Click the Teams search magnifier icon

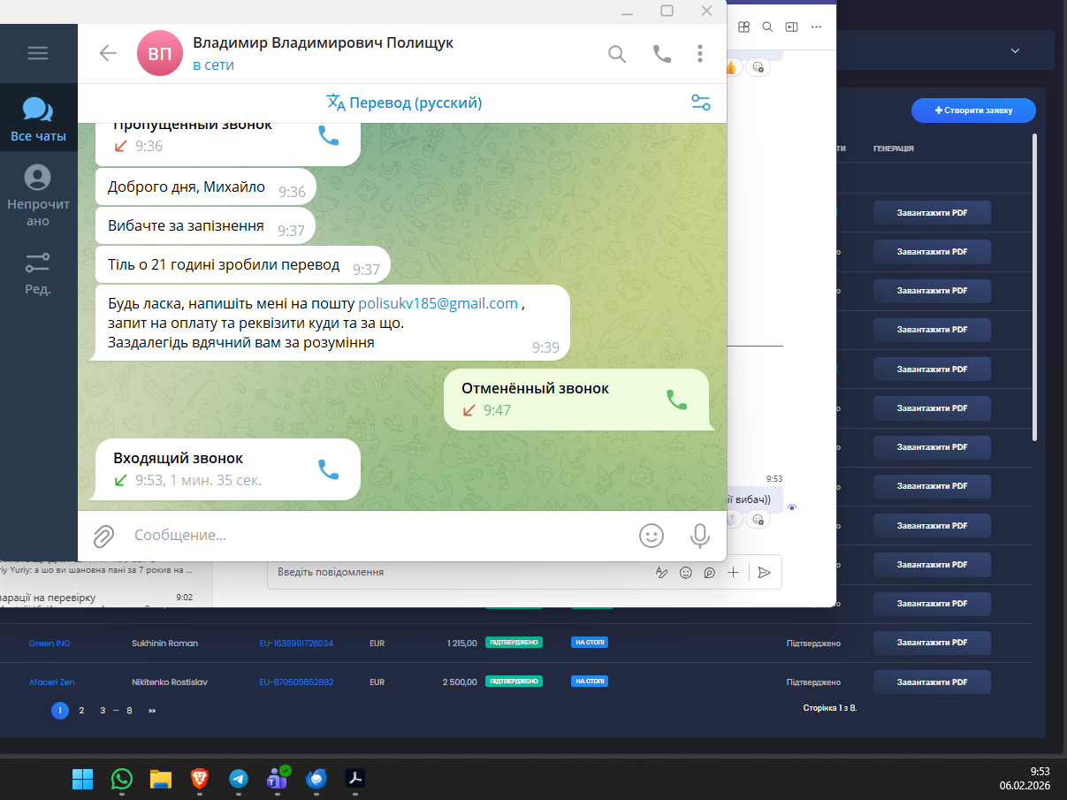767,27
